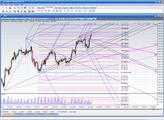Expand the Overlay dropdown
Screen dimensions: 164x120
click(x=78, y=19)
